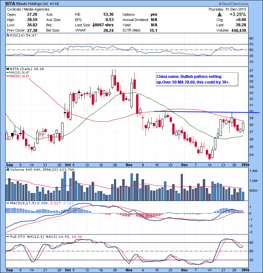The width and height of the screenshot is (263, 273).
Task: Click the red down-arrow beside Last Size
Action: point(94,25)
